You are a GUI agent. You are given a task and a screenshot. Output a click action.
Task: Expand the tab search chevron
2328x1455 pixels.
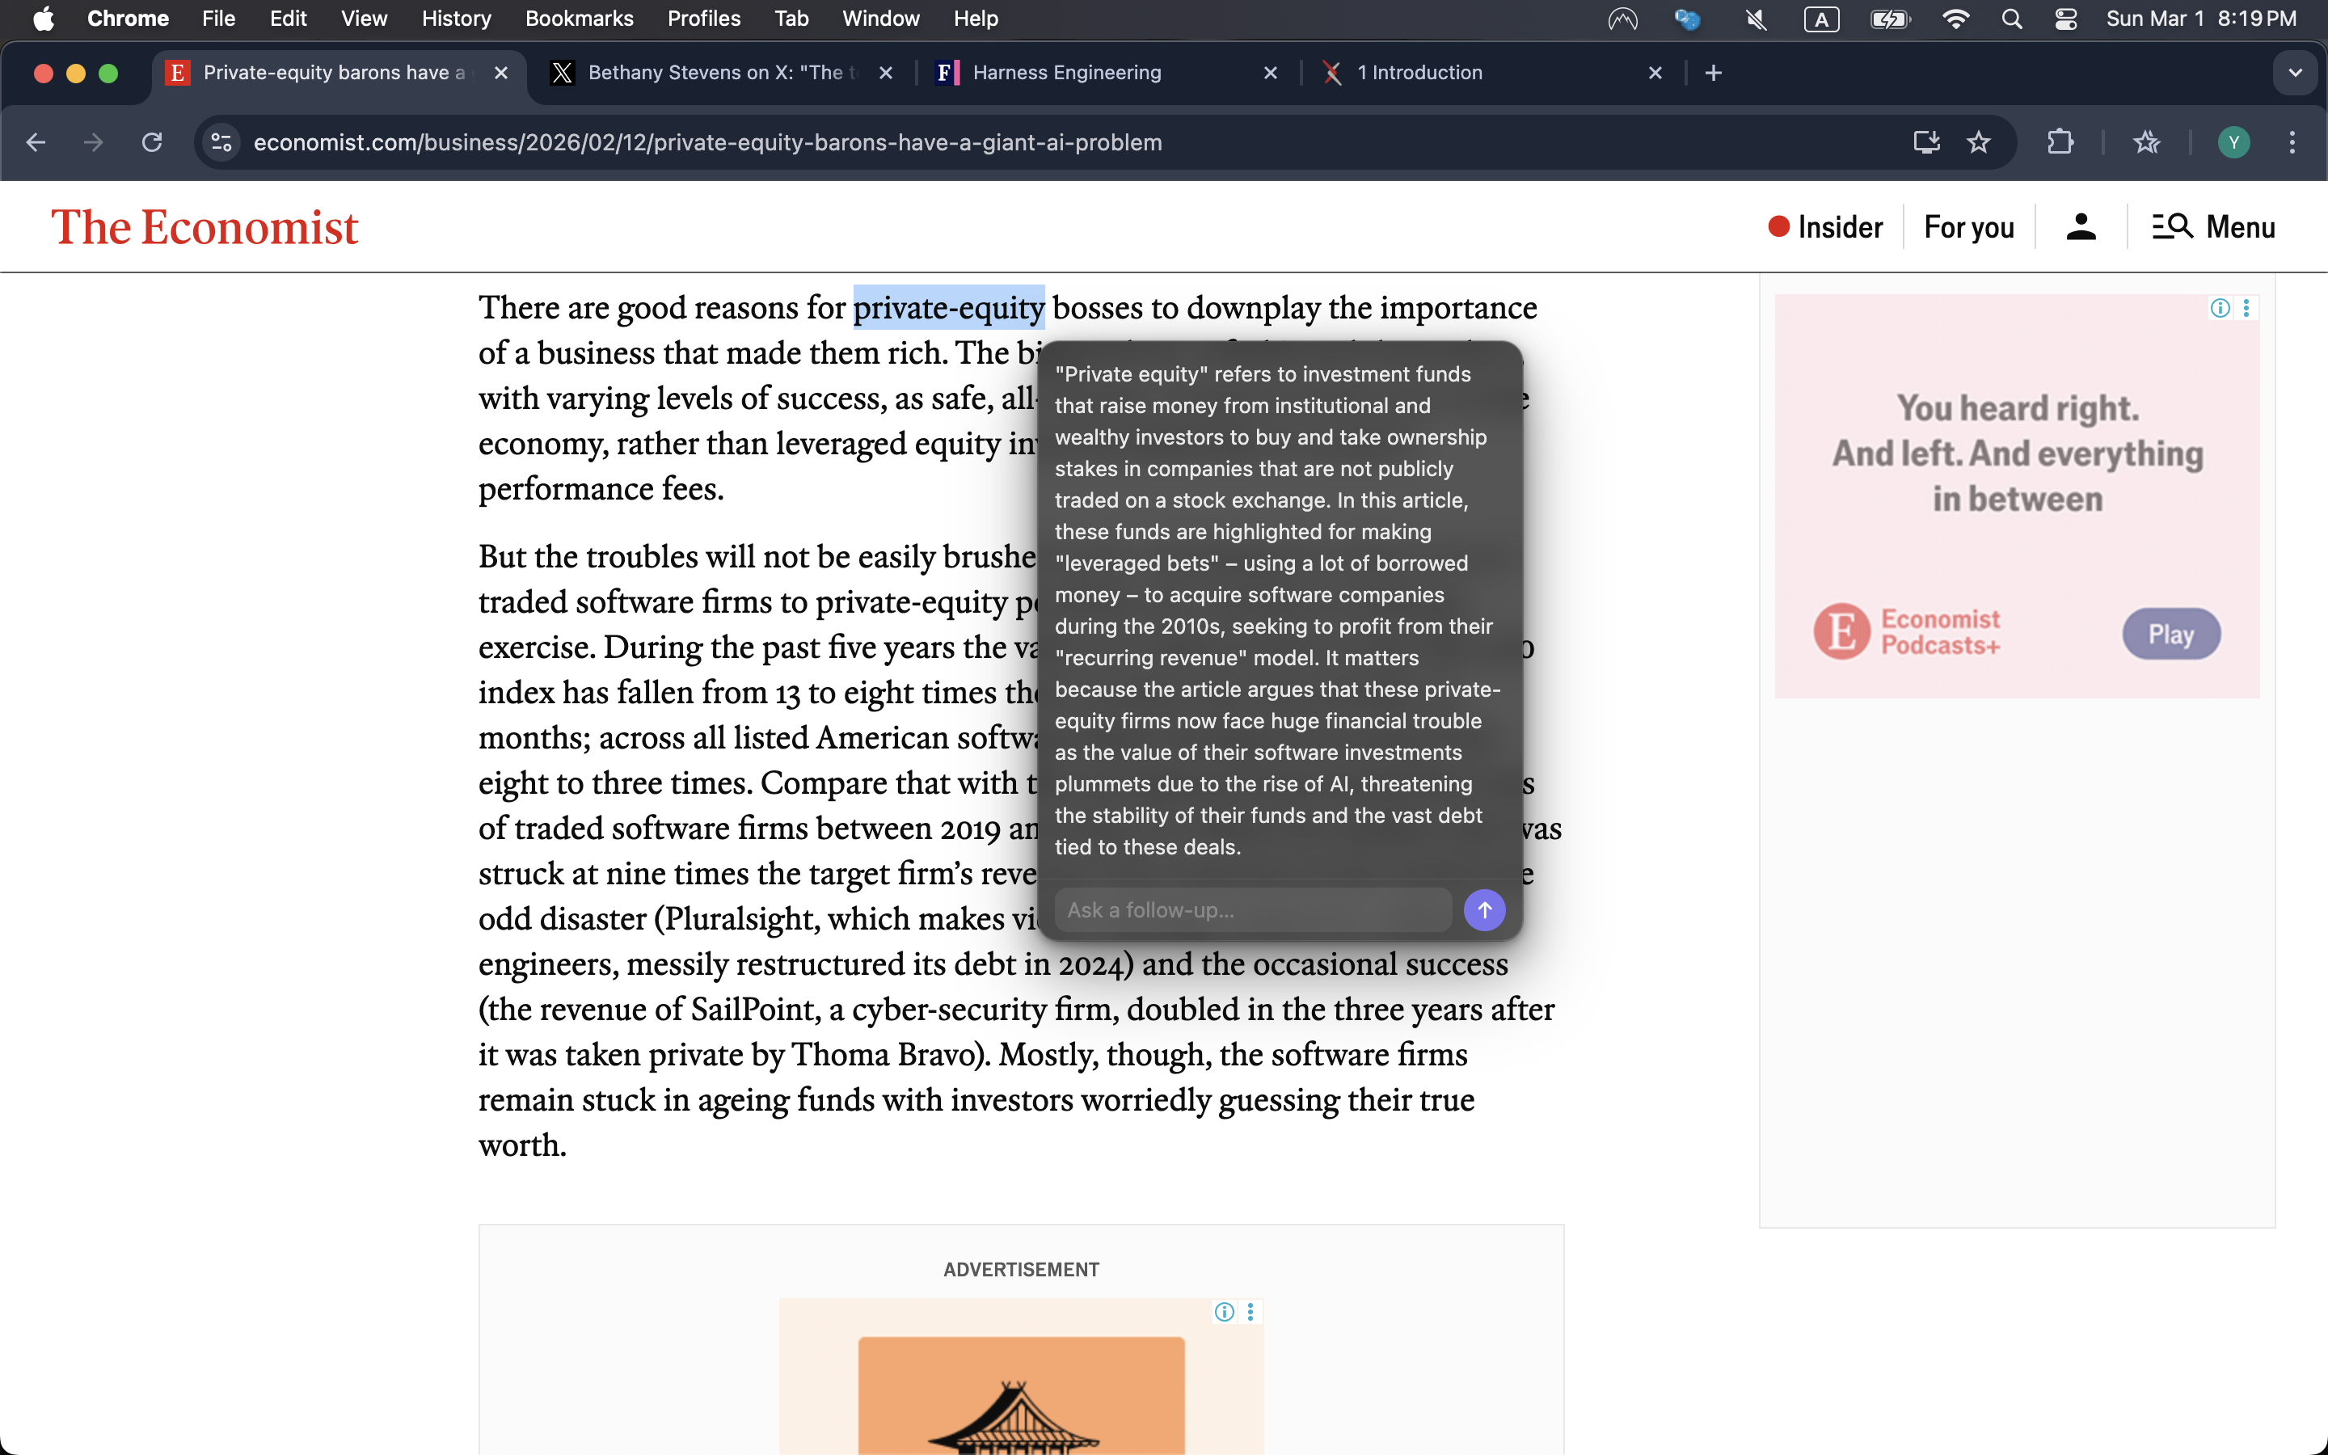point(2296,72)
